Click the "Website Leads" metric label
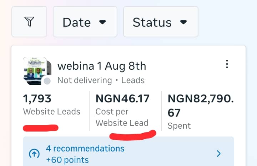 pyautogui.click(x=52, y=112)
